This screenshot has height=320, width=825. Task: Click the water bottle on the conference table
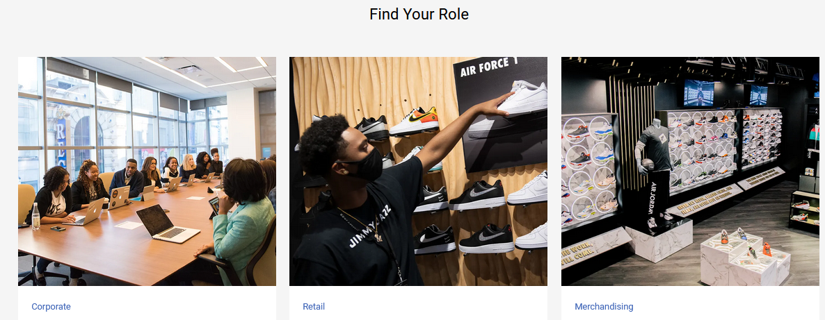(35, 216)
